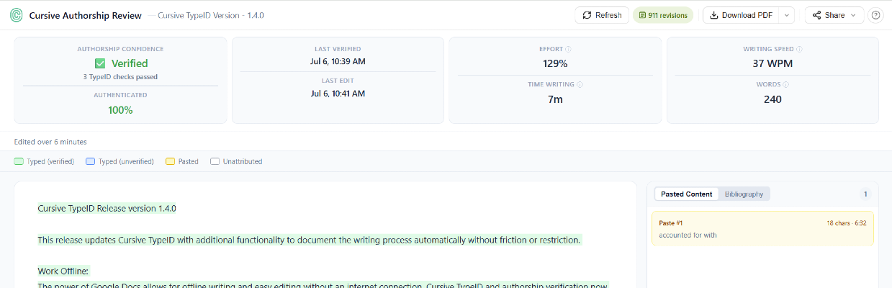Click the green Verified checkmark icon
Image resolution: width=892 pixels, height=288 pixels.
(x=100, y=63)
